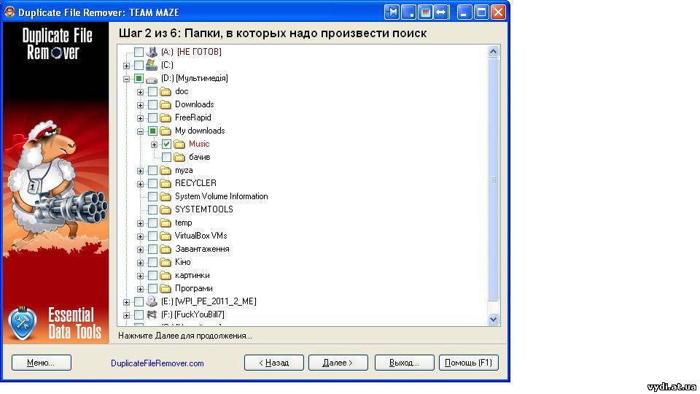Viewport: 700px width, 394px height.
Task: Select the VirtualBox VMs folder label
Action: 201,236
